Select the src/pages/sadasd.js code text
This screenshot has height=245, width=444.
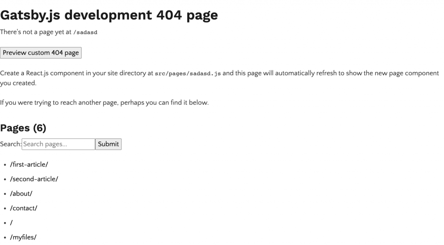coord(188,74)
